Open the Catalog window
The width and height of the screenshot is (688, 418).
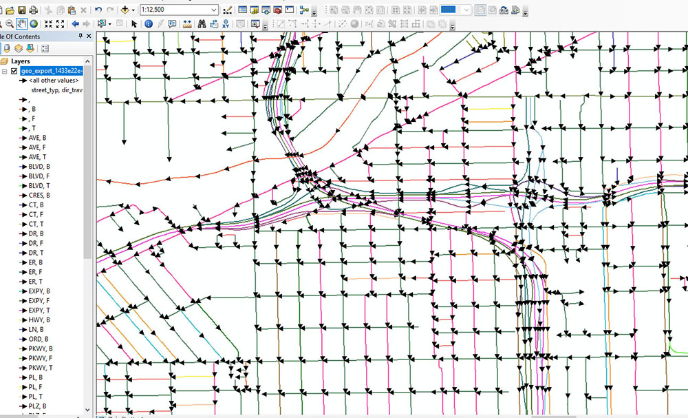254,10
